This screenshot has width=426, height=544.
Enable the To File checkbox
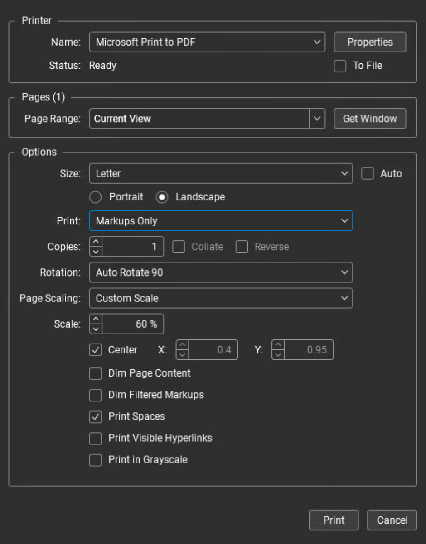(339, 65)
